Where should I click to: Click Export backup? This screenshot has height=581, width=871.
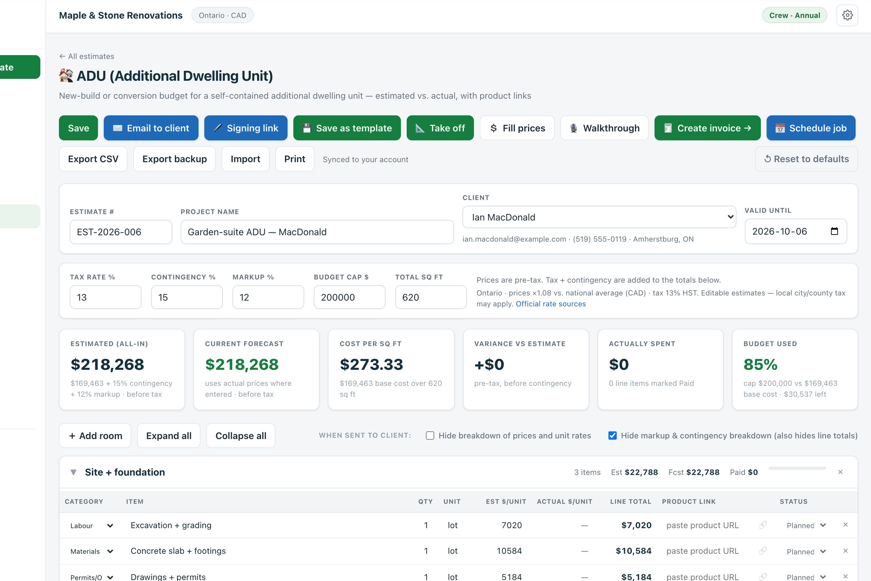click(174, 159)
